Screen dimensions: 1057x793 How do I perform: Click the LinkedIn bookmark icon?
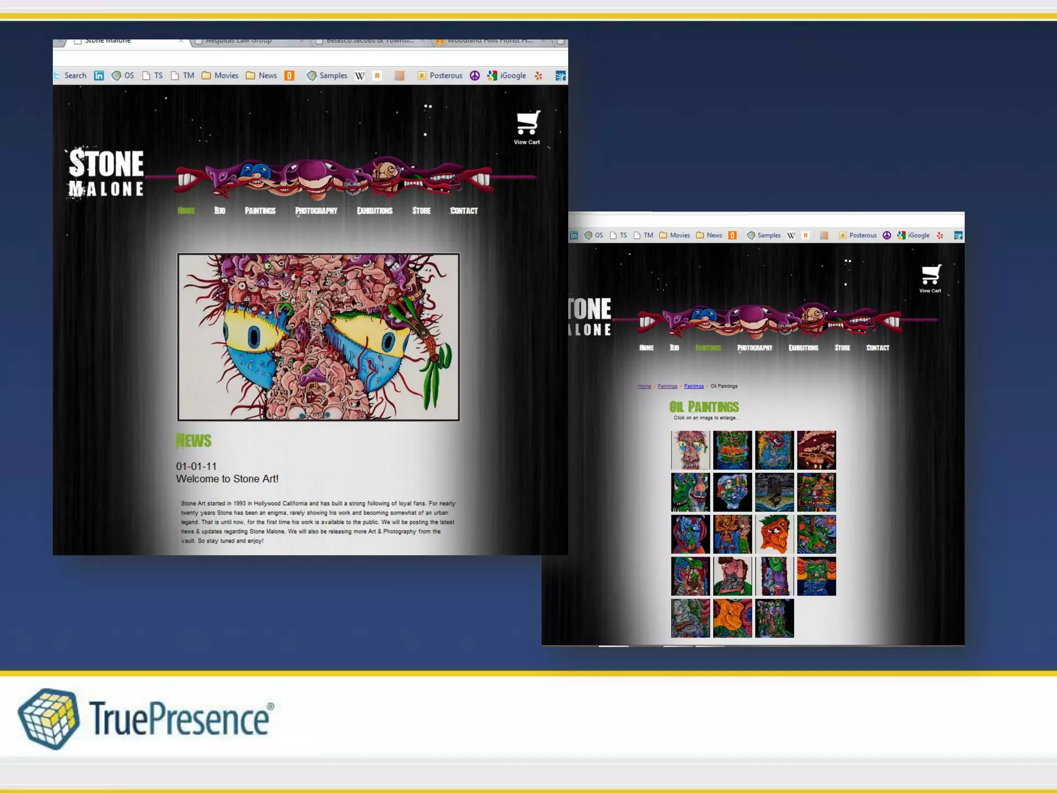pos(99,76)
